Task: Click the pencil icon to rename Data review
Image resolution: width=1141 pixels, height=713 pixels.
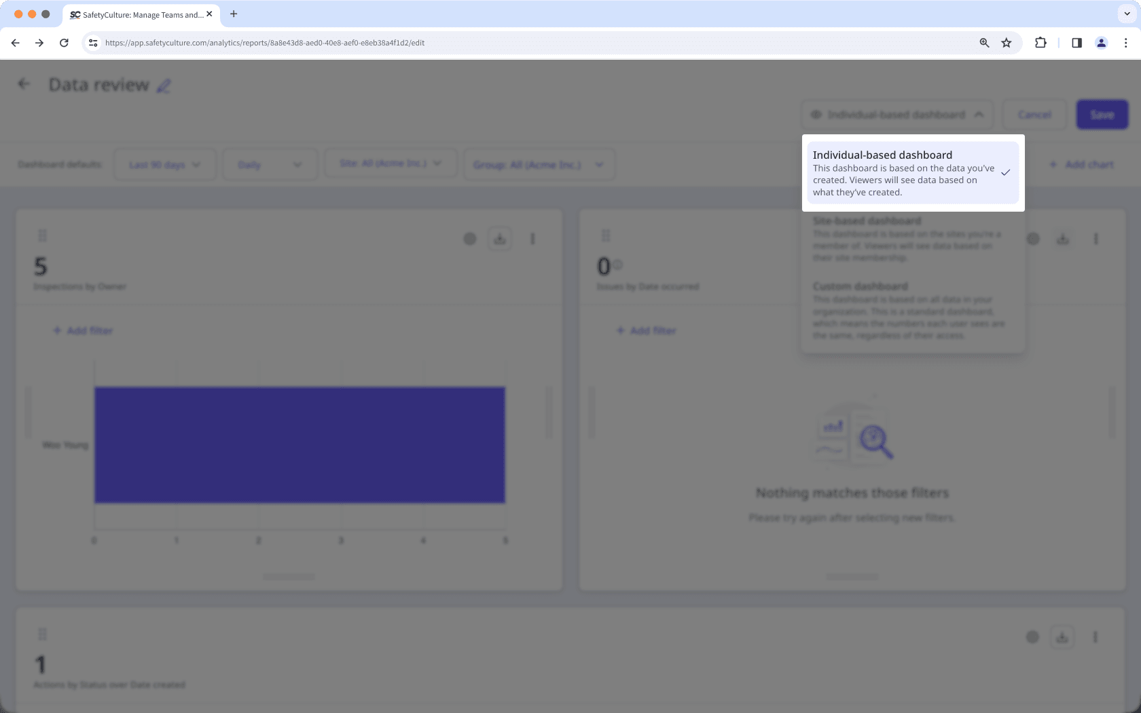Action: tap(164, 85)
